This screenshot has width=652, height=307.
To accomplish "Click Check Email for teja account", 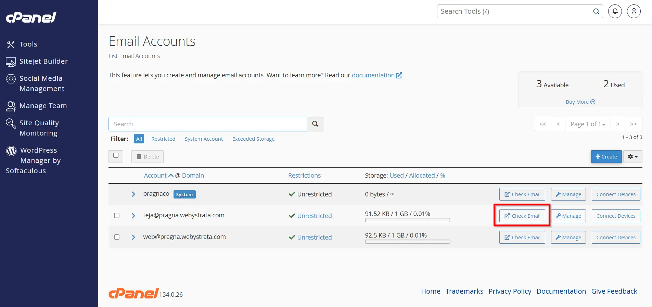I will [522, 216].
